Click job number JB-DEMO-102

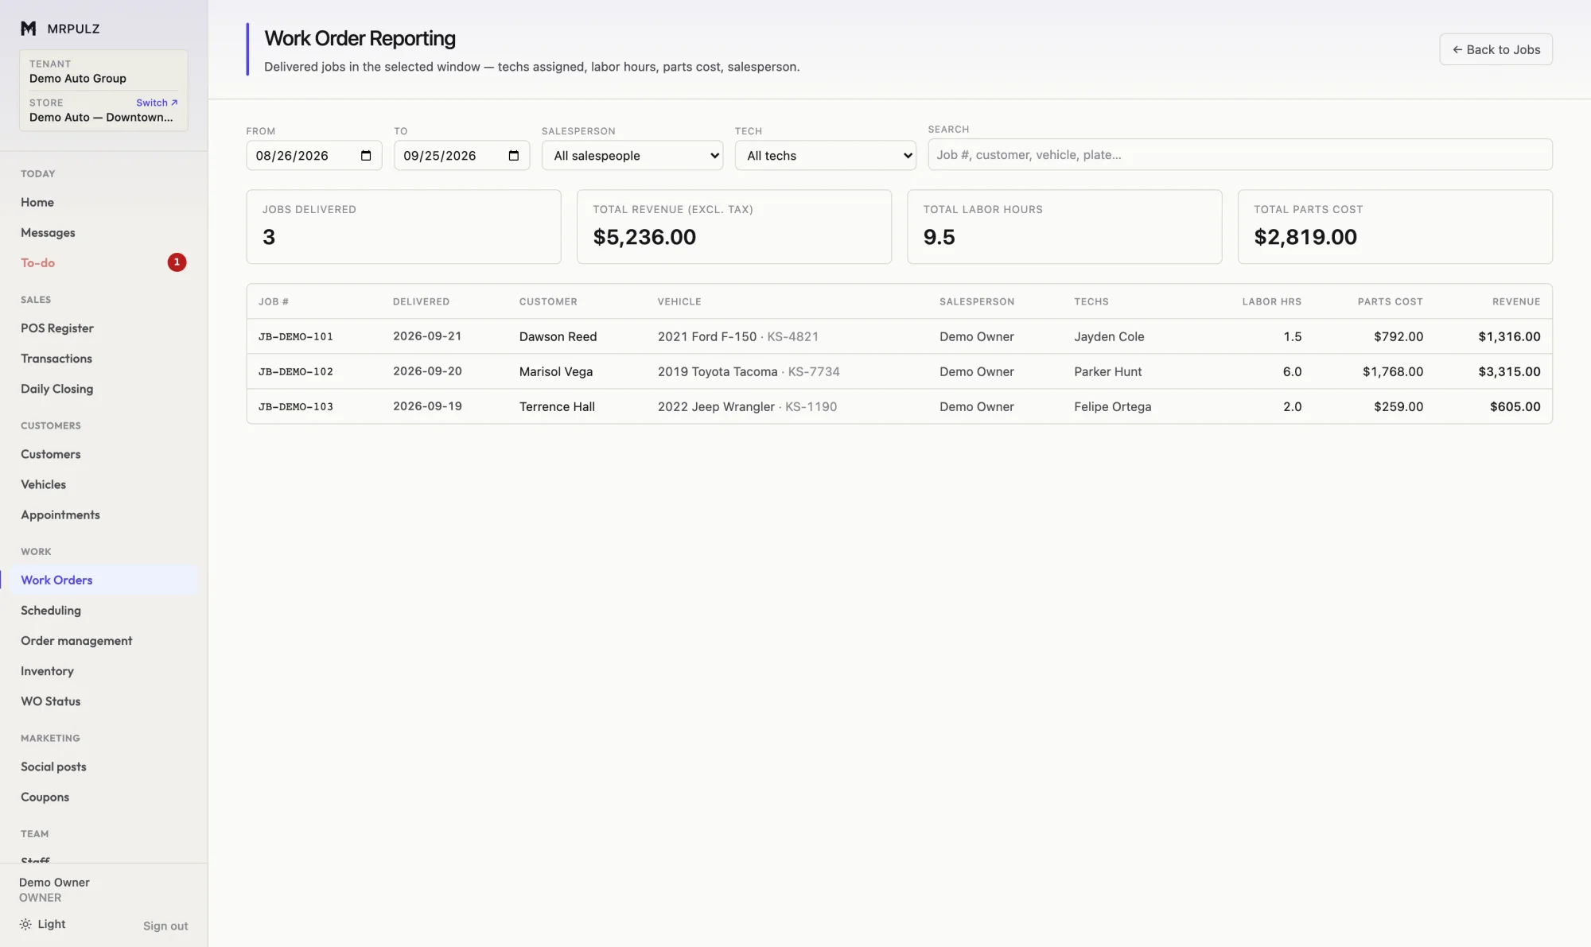pyautogui.click(x=296, y=371)
